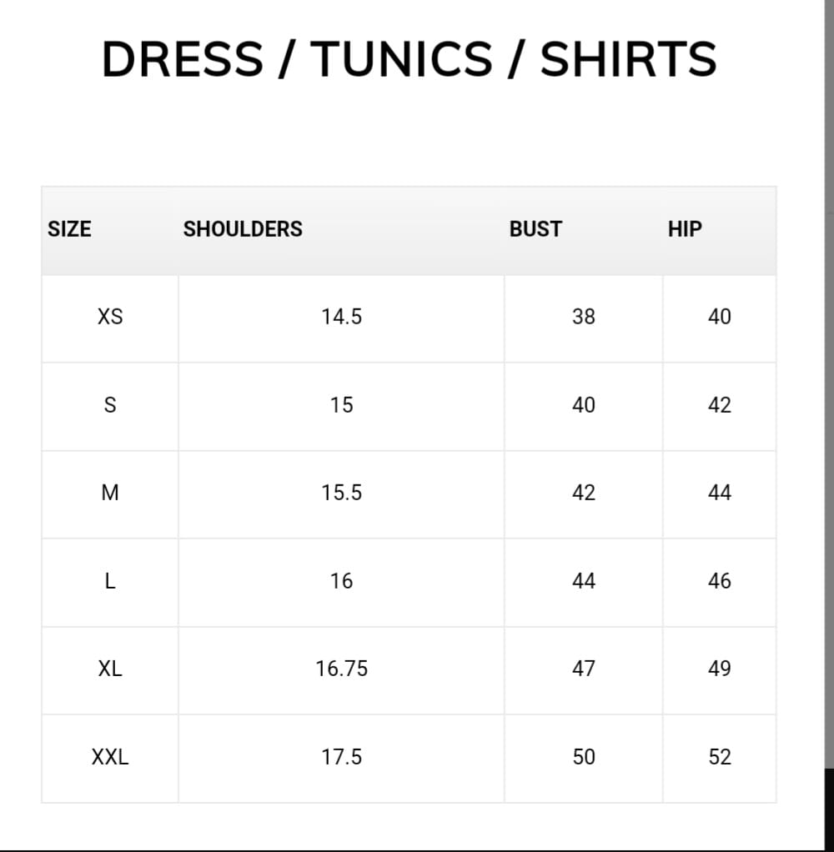Click the L size row label
The height and width of the screenshot is (852, 834).
coord(110,581)
